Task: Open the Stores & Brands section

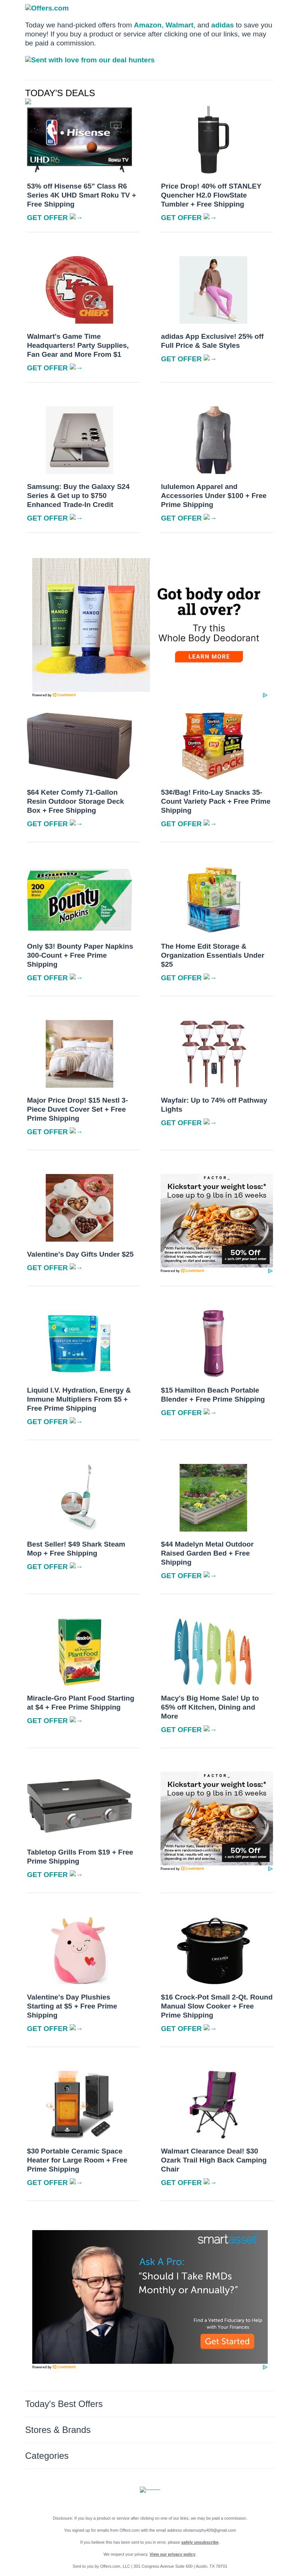Action: [58, 2429]
